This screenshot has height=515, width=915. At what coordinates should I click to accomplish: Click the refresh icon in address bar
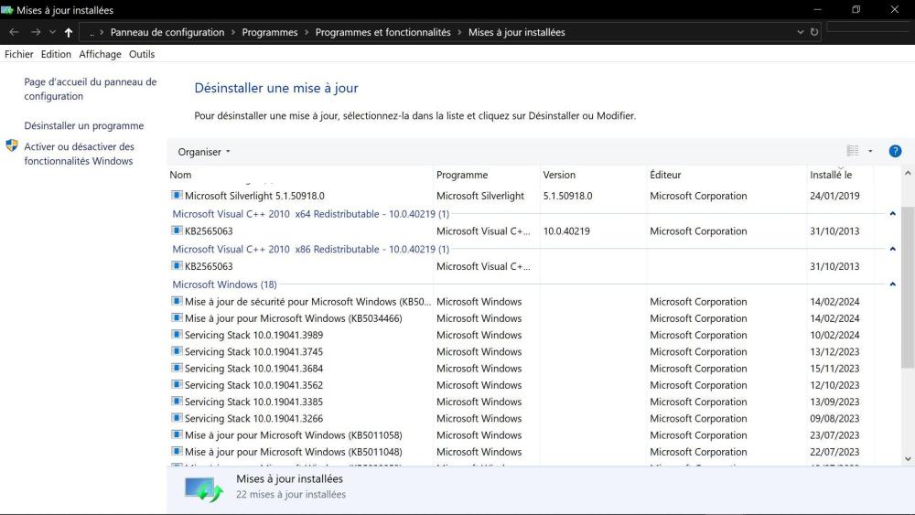814,32
